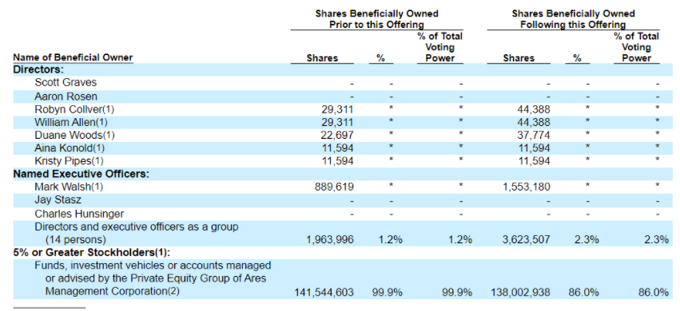This screenshot has width=680, height=311.
Task: Click the group total 3,623,507 shares
Action: tap(527, 240)
